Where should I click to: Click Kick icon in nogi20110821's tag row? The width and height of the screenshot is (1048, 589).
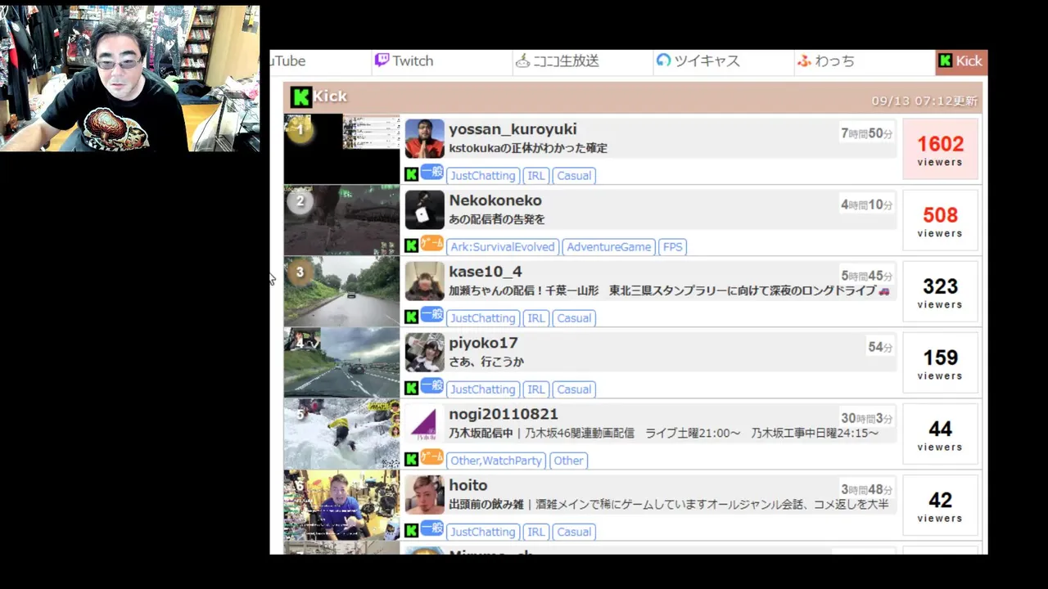click(411, 459)
